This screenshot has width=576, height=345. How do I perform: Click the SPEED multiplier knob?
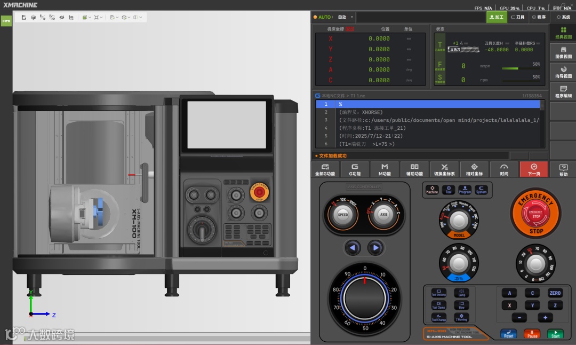coord(342,215)
